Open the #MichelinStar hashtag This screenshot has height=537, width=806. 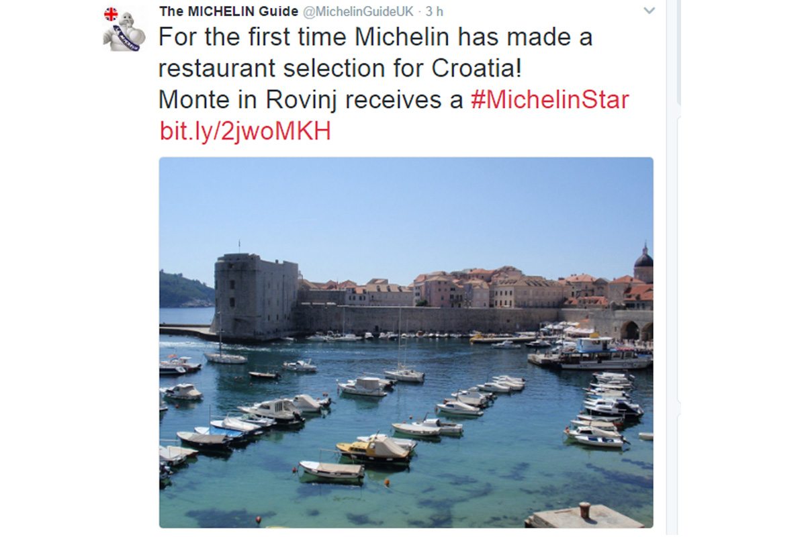[x=549, y=99]
